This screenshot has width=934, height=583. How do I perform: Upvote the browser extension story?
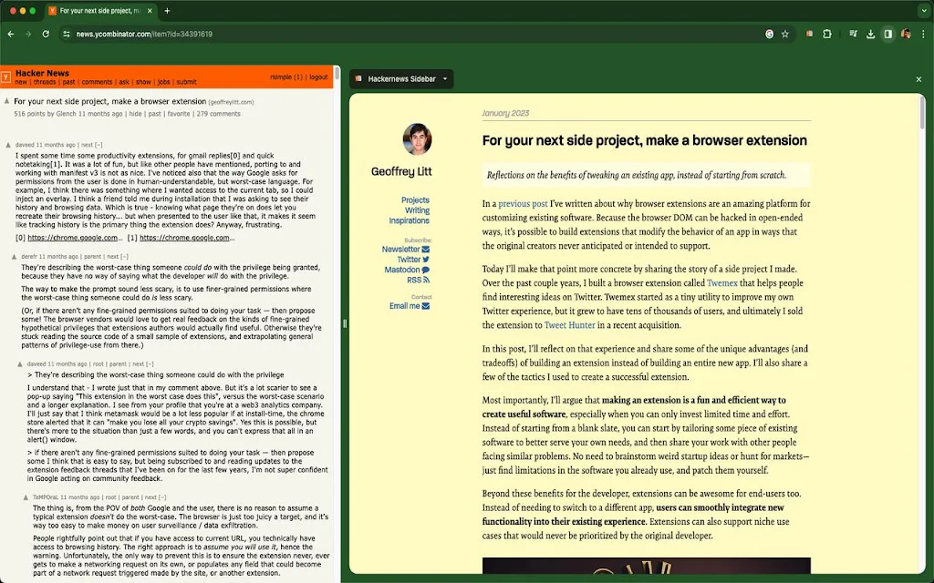tap(7, 101)
